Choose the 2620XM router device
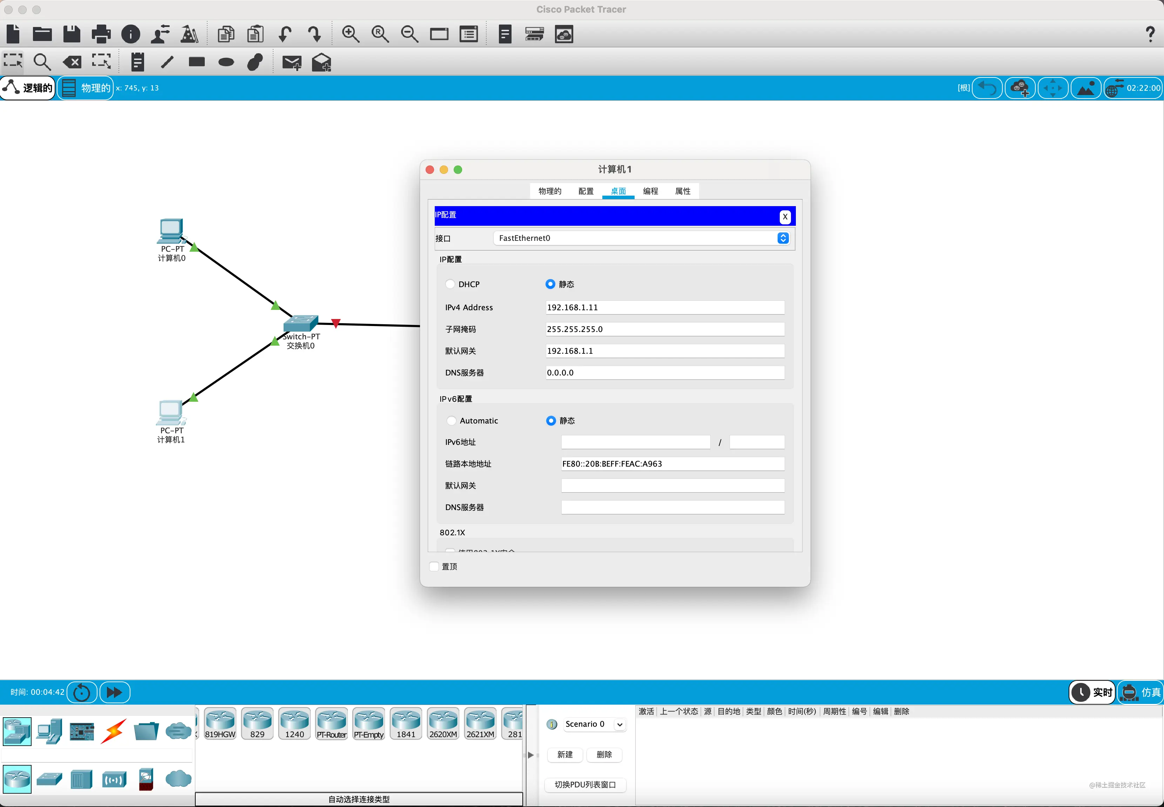Image resolution: width=1164 pixels, height=807 pixels. pos(443,724)
